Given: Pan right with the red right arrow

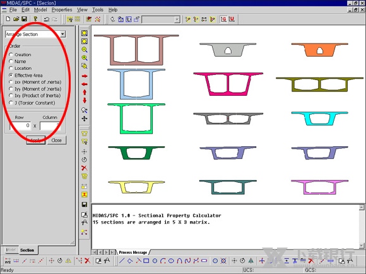Looking at the screenshot, I should [x=85, y=76].
